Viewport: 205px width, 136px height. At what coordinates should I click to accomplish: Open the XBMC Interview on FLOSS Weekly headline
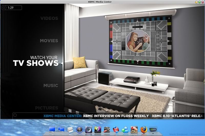pyautogui.click(x=116, y=116)
